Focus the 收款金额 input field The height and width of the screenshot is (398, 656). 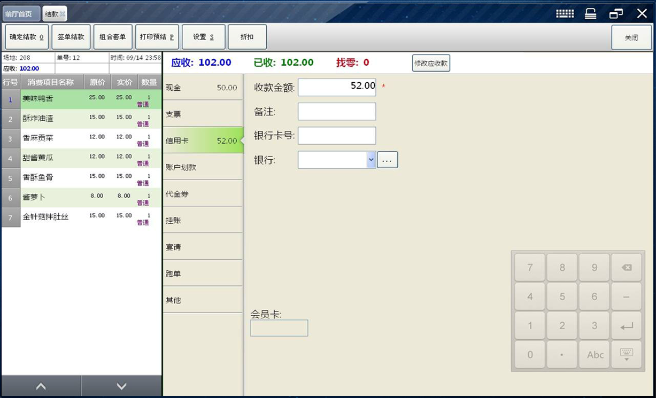[x=337, y=87]
